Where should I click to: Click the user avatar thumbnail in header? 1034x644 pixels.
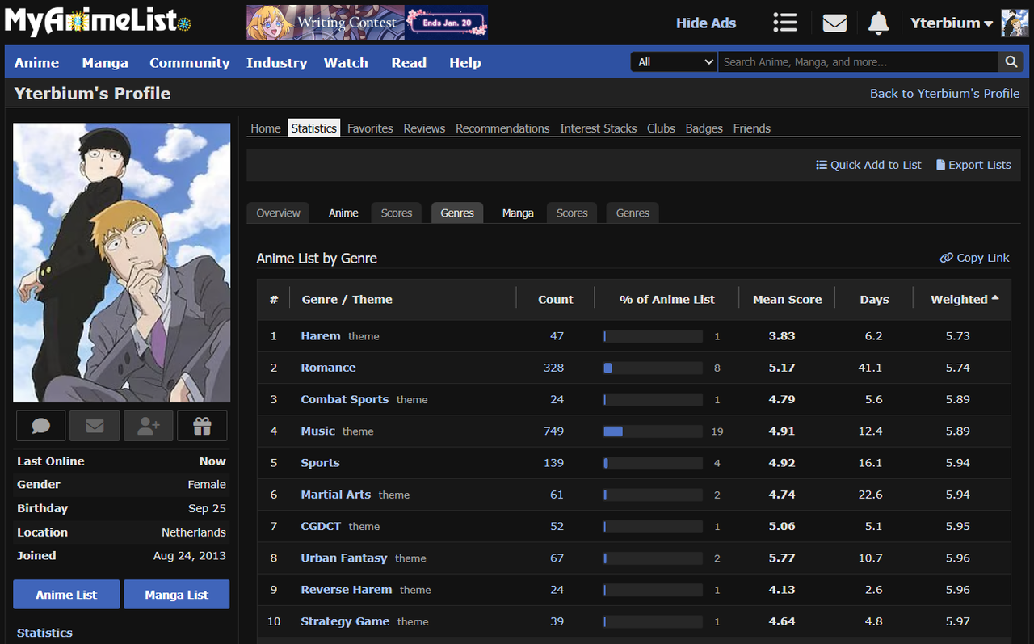click(1015, 23)
